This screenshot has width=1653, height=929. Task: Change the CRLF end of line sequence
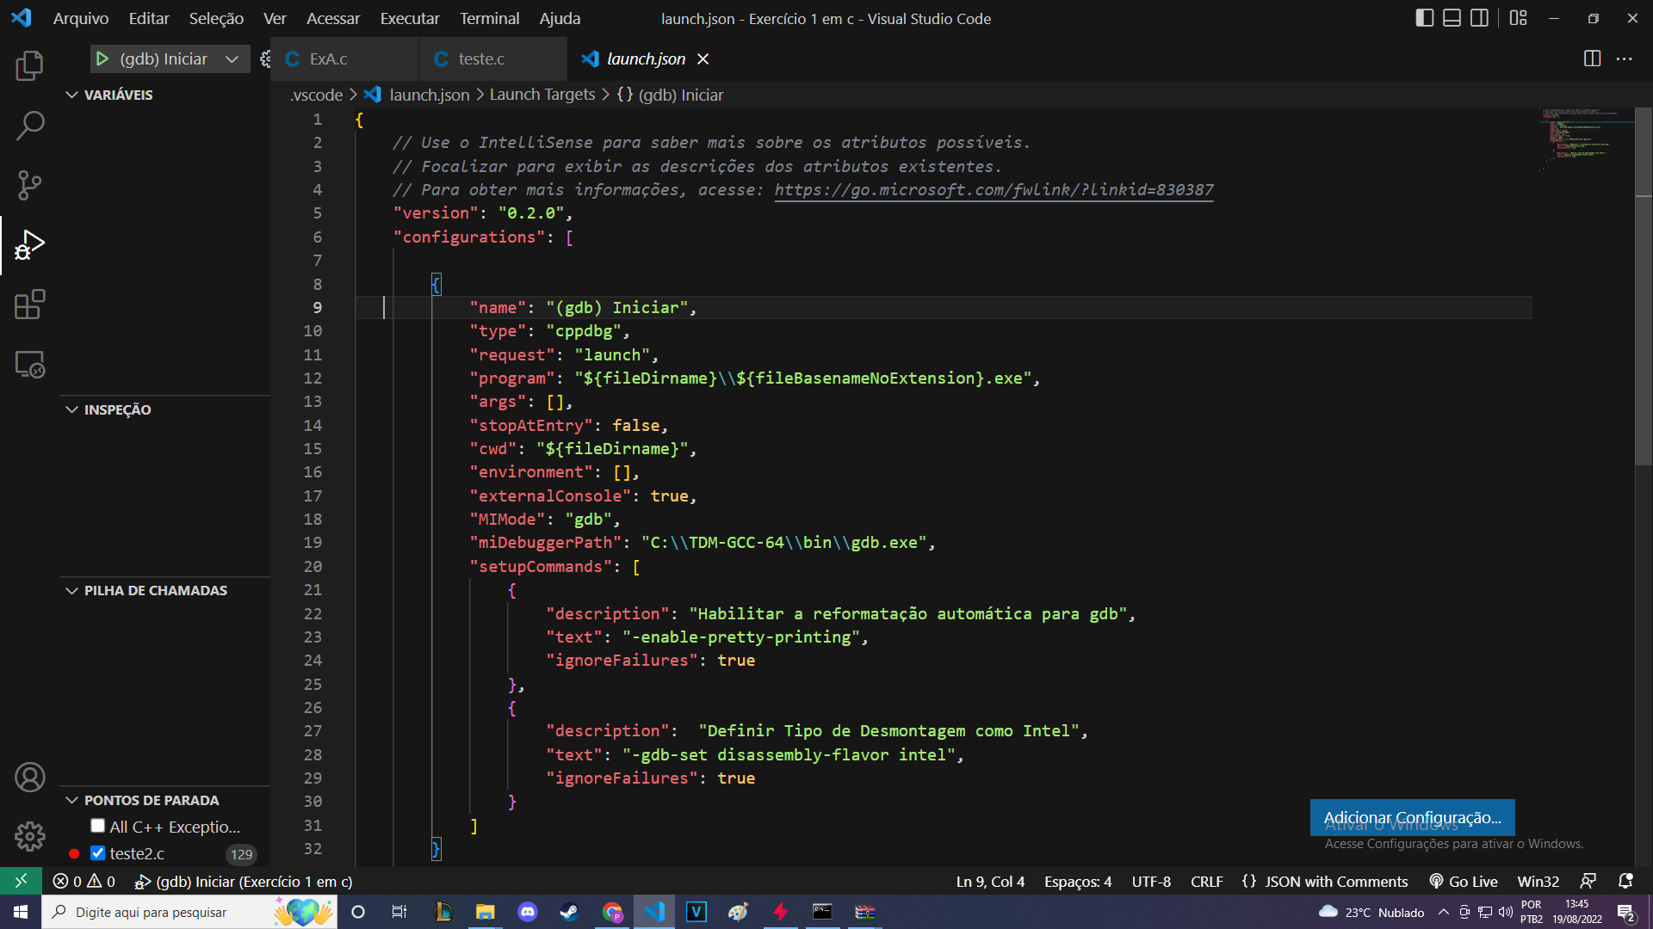1206,881
